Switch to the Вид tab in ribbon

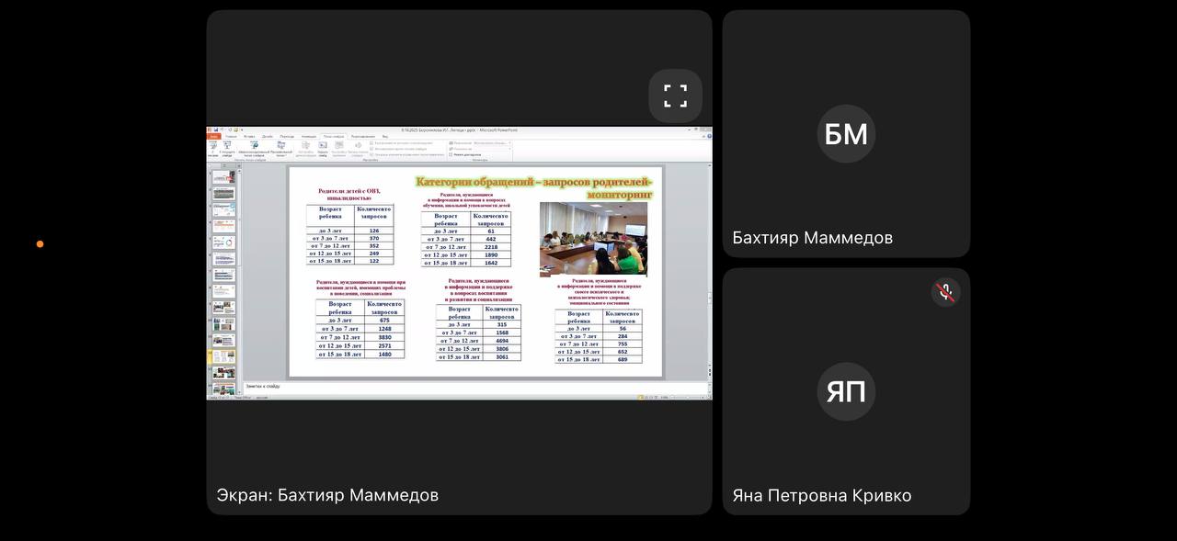coord(385,136)
